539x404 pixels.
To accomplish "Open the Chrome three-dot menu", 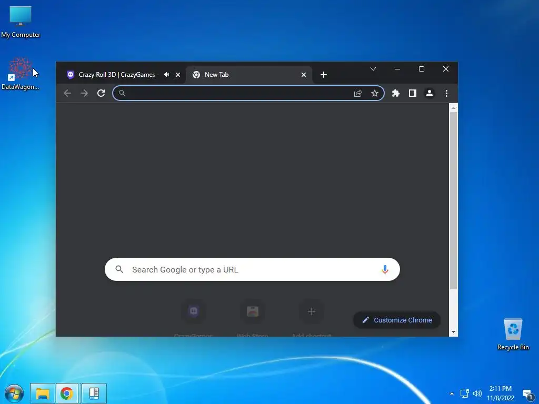I will [x=446, y=93].
